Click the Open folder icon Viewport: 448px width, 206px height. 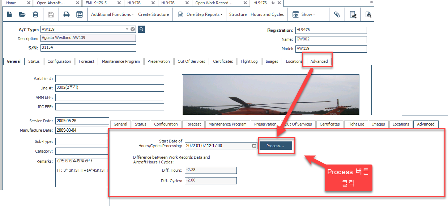(22, 15)
